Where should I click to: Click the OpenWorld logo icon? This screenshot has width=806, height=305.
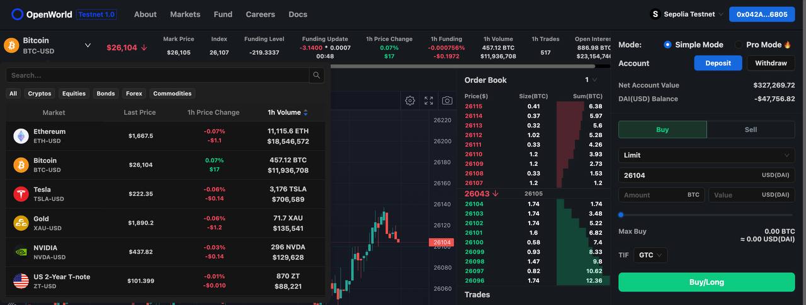(17, 14)
